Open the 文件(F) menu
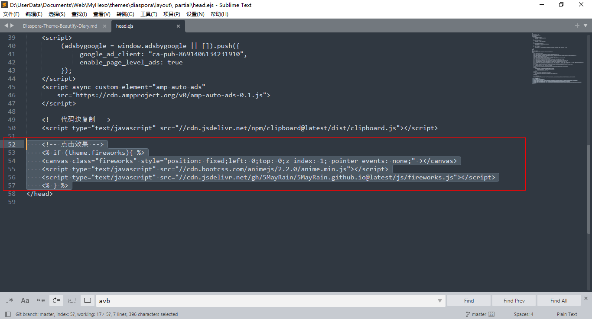The width and height of the screenshot is (592, 319). [11, 14]
